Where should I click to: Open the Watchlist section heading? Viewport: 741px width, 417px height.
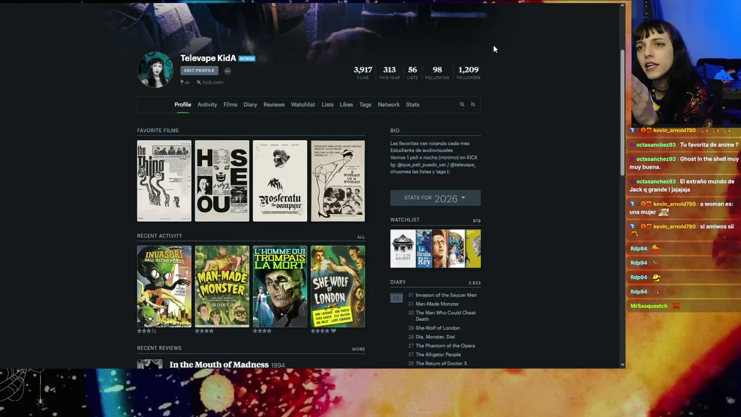point(405,220)
